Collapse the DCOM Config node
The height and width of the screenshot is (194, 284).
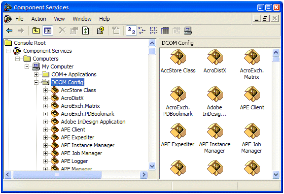tap(36, 82)
